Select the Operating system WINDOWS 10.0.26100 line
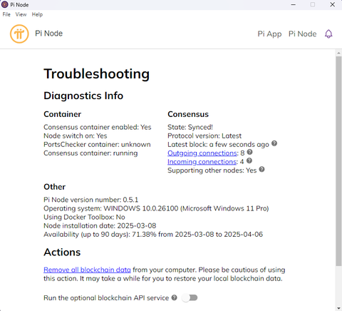 (x=156, y=208)
